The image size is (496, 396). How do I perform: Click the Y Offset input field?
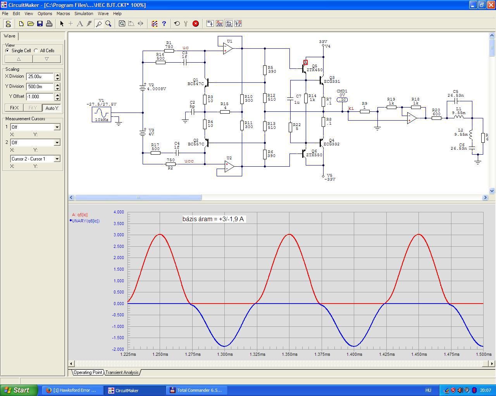[x=40, y=97]
